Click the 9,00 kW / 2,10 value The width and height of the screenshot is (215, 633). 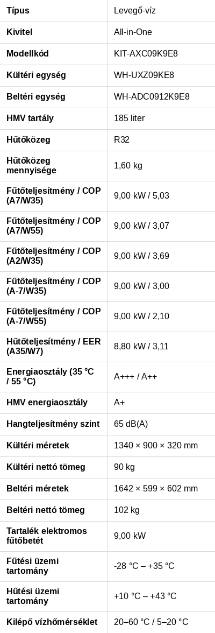(141, 316)
